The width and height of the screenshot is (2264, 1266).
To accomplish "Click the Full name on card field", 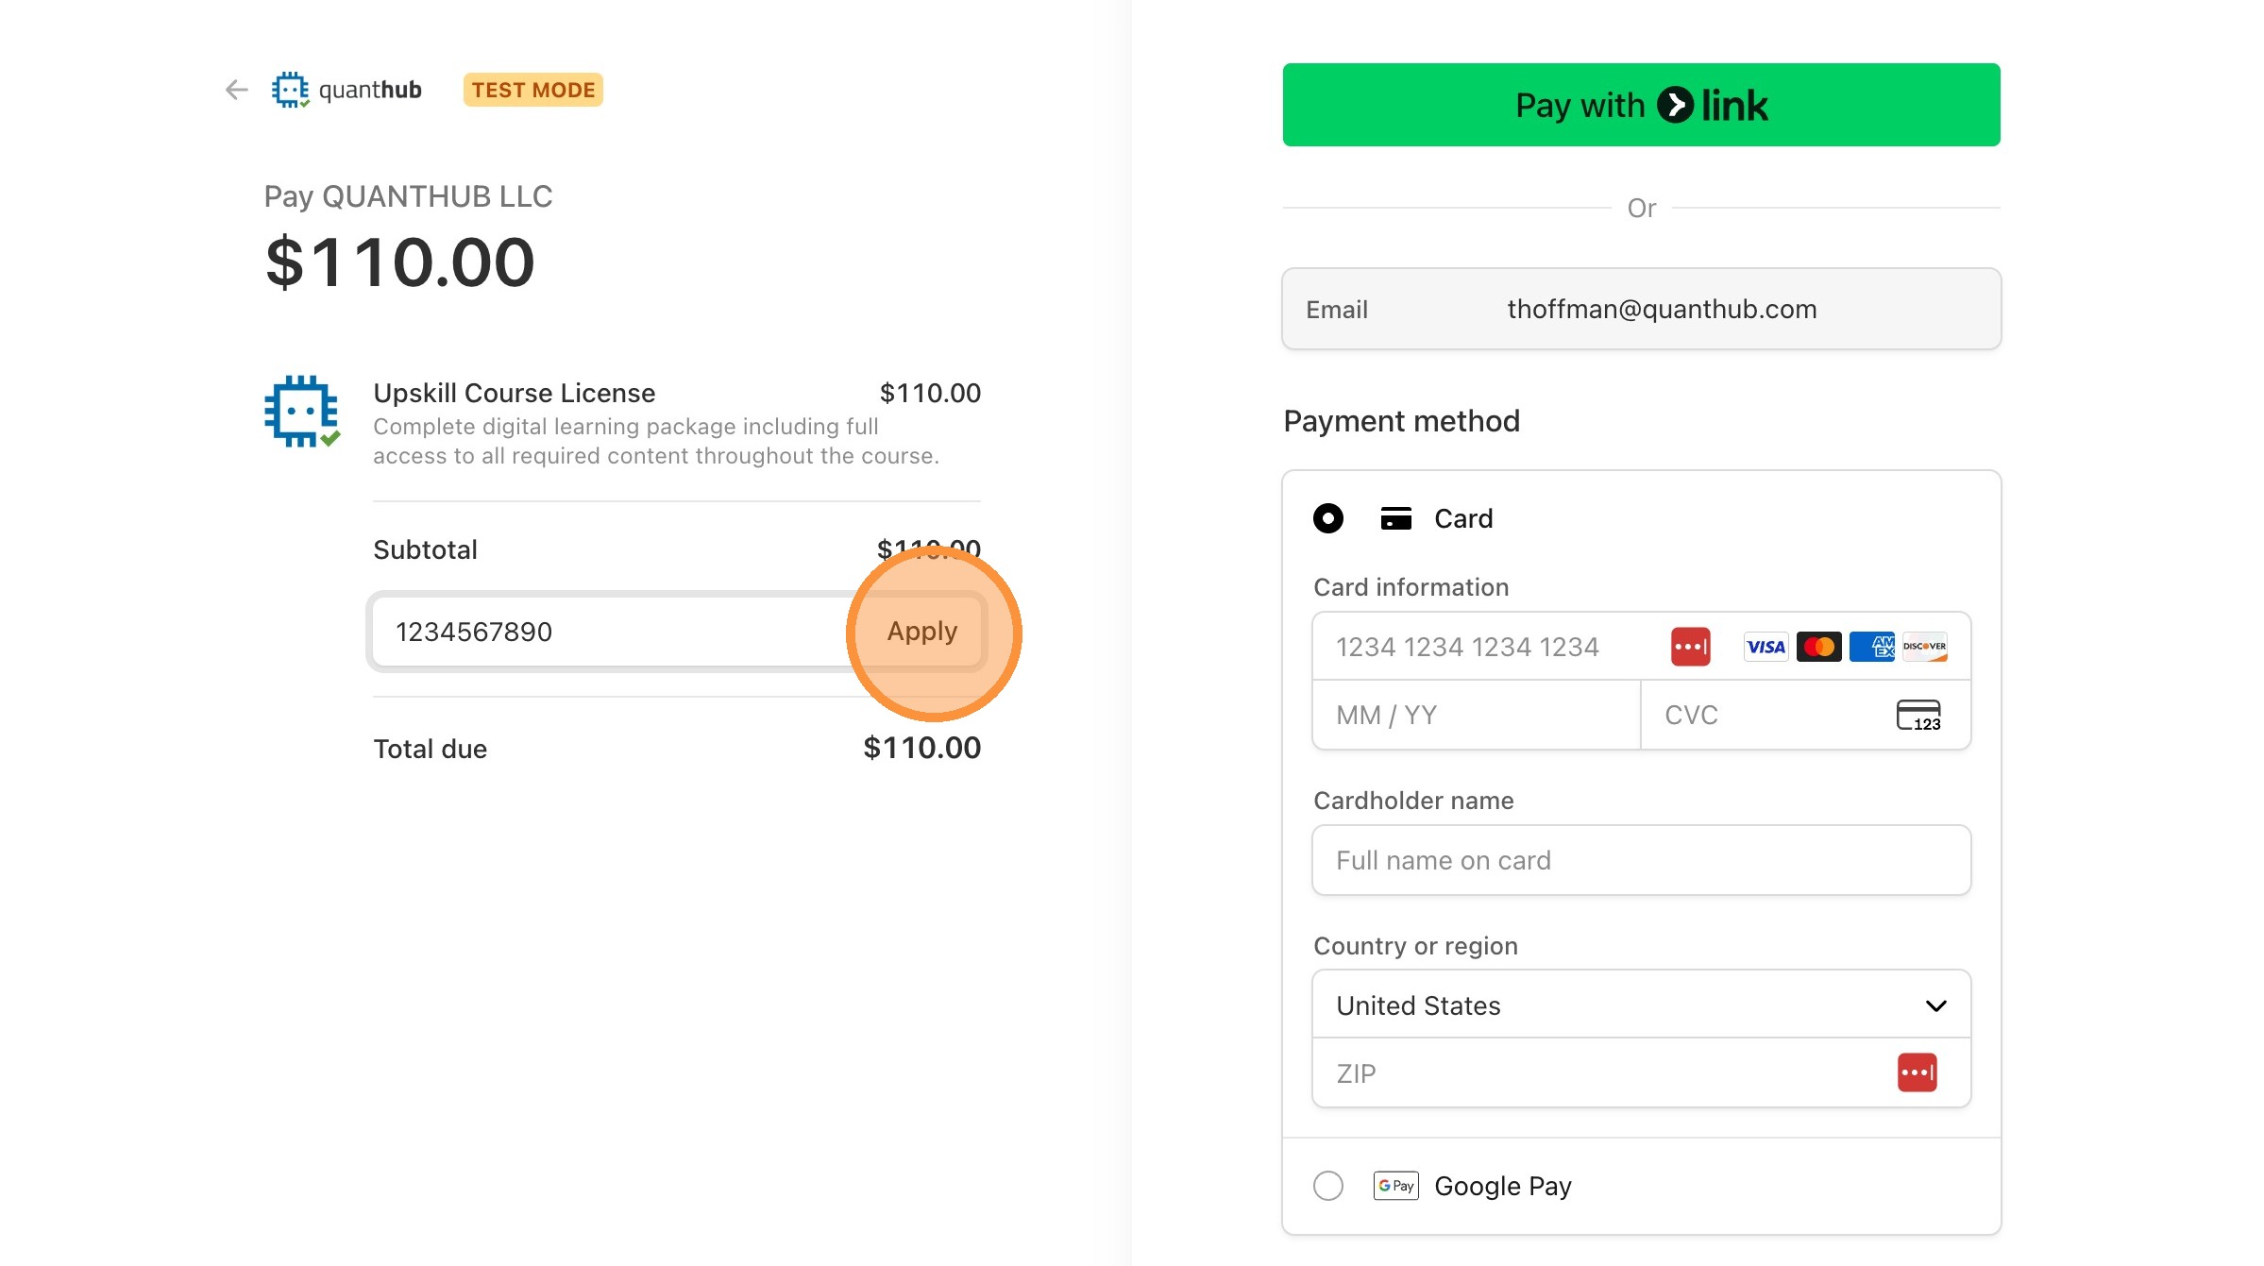I will (1641, 860).
